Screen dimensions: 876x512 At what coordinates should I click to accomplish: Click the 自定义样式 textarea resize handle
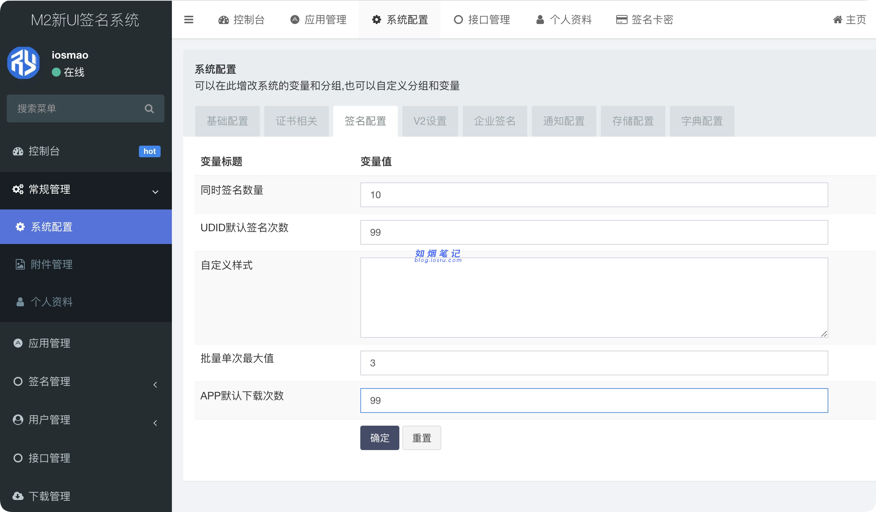click(x=824, y=334)
